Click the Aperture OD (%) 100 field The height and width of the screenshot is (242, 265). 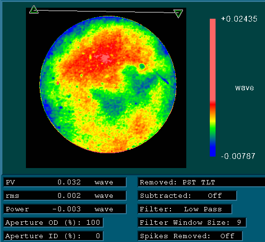click(53, 223)
